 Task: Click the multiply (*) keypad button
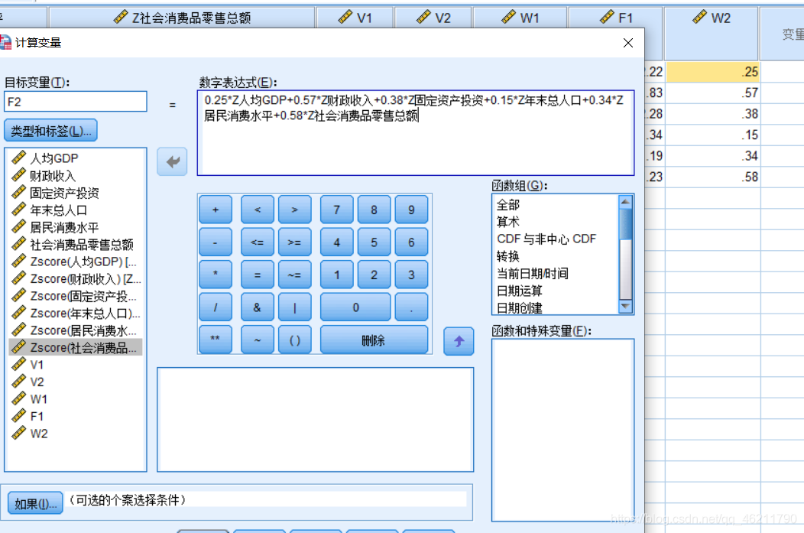[x=216, y=275]
